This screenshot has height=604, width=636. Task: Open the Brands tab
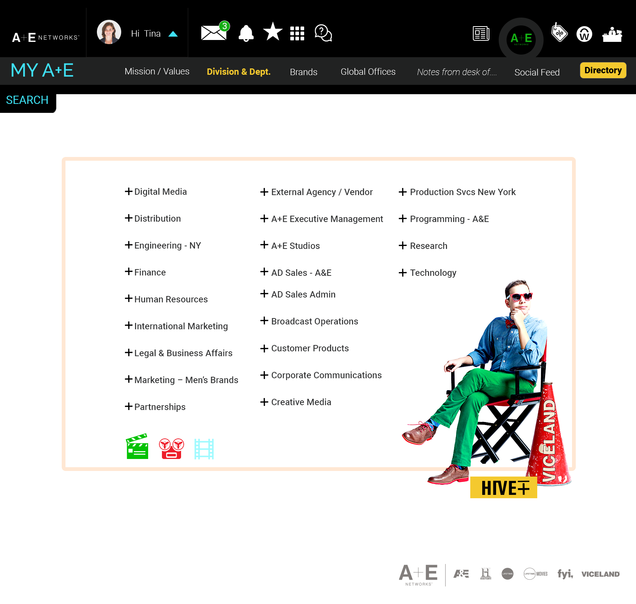(x=303, y=72)
